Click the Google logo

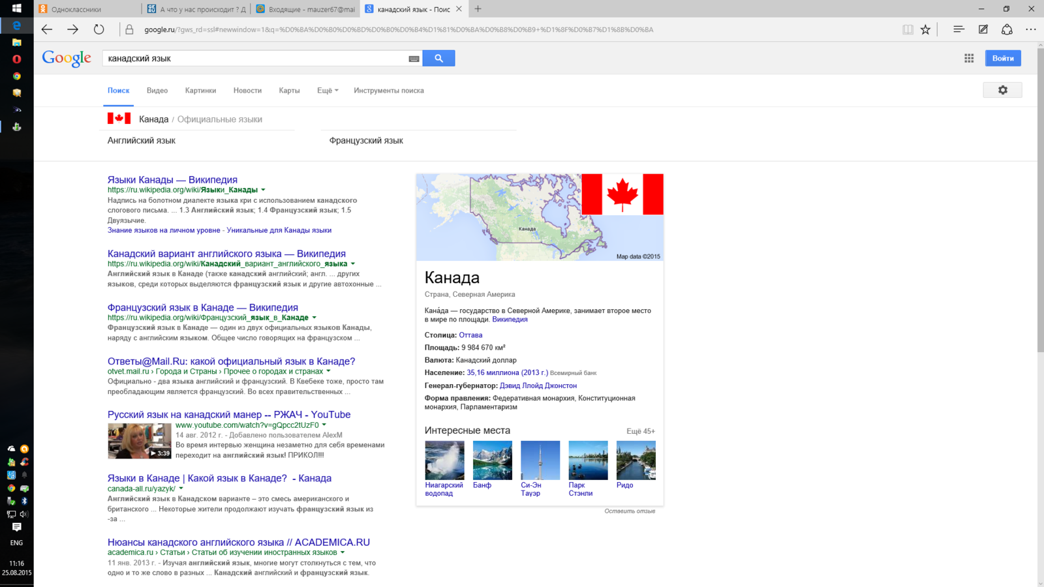click(x=67, y=59)
